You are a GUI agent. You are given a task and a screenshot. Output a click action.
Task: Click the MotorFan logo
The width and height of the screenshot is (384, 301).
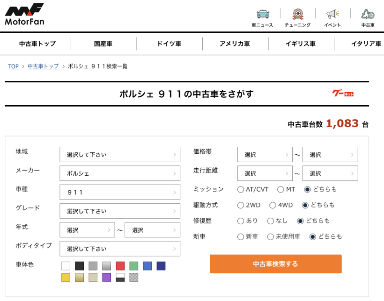24,14
